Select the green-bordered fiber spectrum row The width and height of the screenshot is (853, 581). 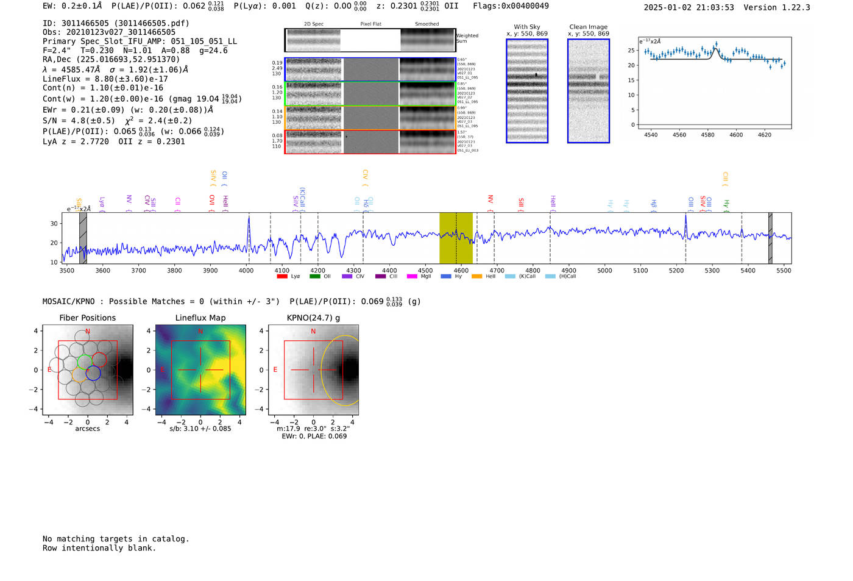(370, 94)
